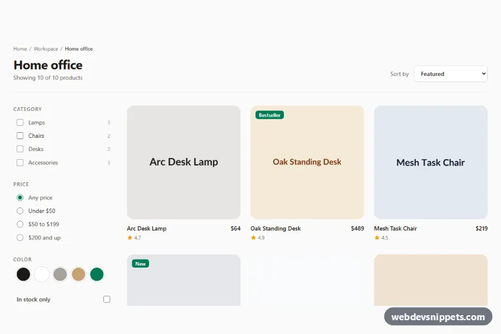
Task: Click the New badge on fourth product
Action: coord(140,264)
